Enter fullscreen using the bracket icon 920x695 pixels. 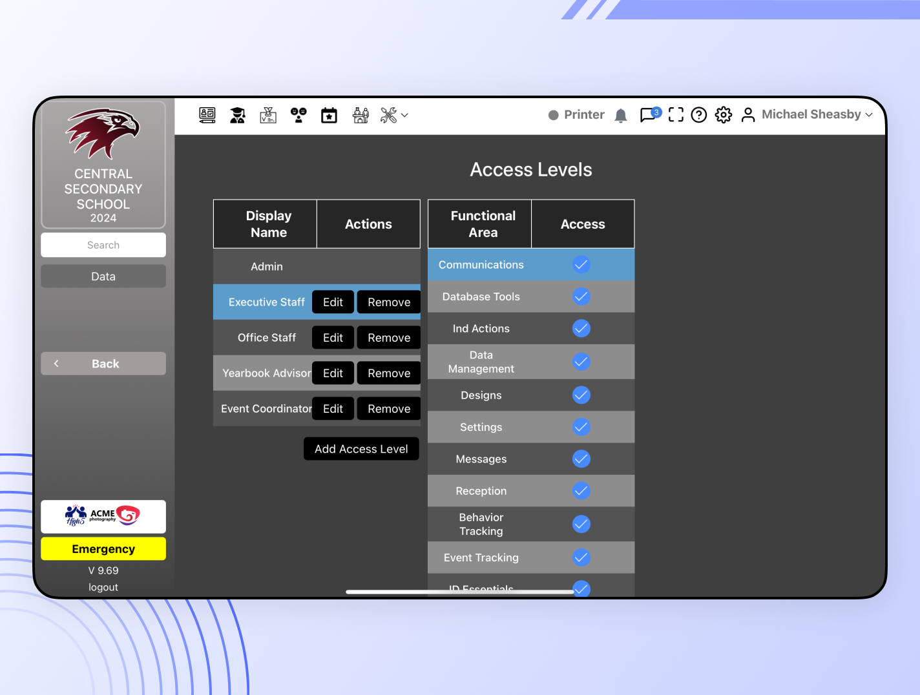[x=676, y=115]
